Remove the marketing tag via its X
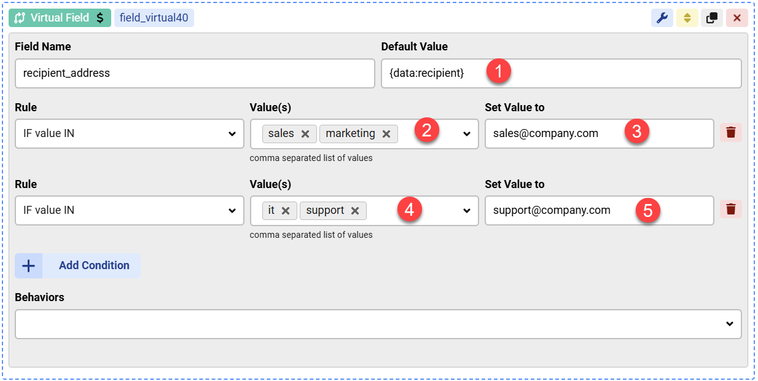758x381 pixels. pyautogui.click(x=386, y=133)
